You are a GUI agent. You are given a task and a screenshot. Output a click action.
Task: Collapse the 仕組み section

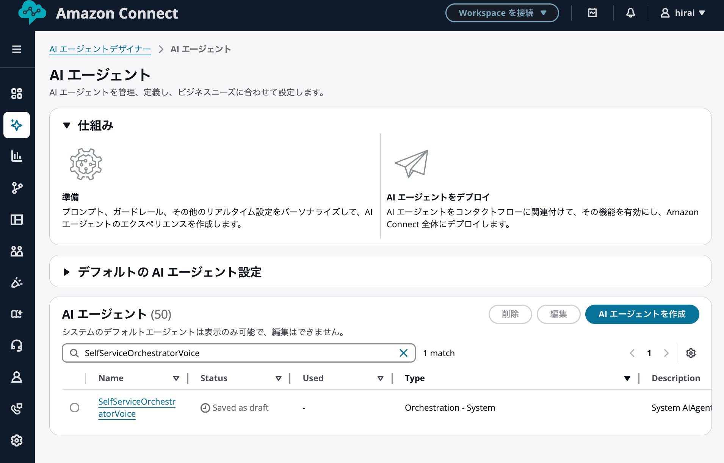click(x=67, y=125)
